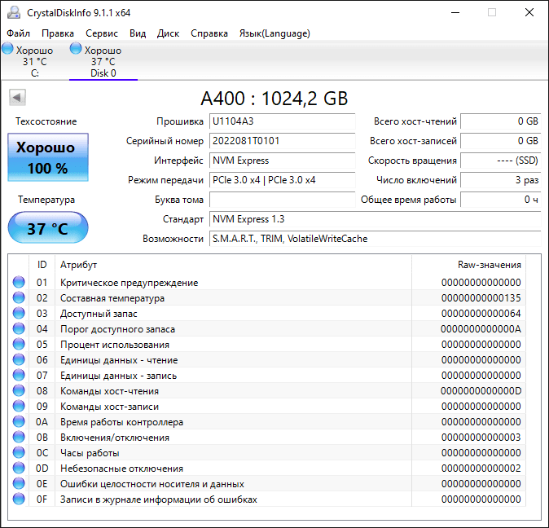Click status orb of attribute 0D Небезопасные отключения
Viewport: 549px width, 528px height.
[19, 469]
